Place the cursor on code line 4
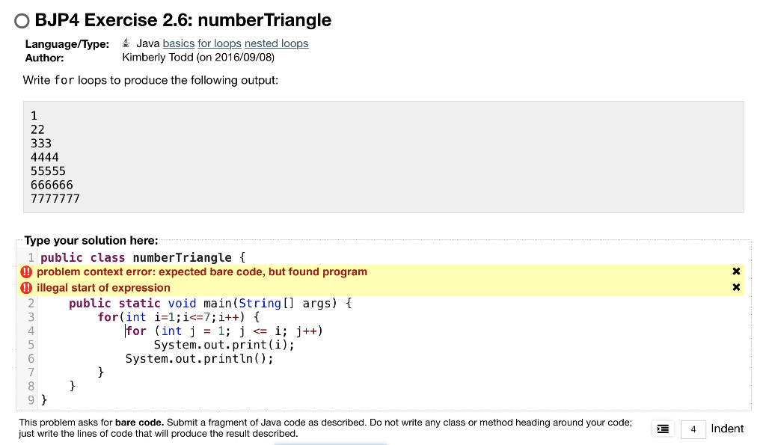766x445 pixels. click(x=224, y=331)
